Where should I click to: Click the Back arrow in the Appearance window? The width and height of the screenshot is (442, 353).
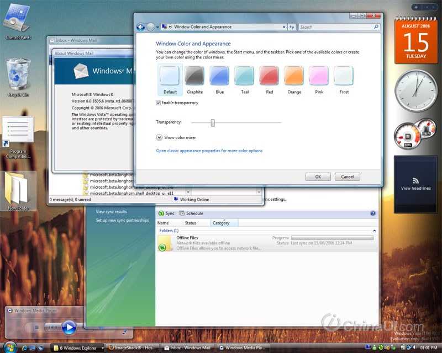[141, 27]
